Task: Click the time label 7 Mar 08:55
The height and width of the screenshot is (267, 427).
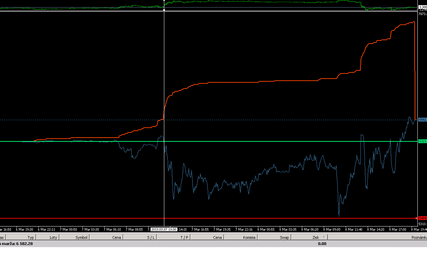Action: (x=134, y=229)
